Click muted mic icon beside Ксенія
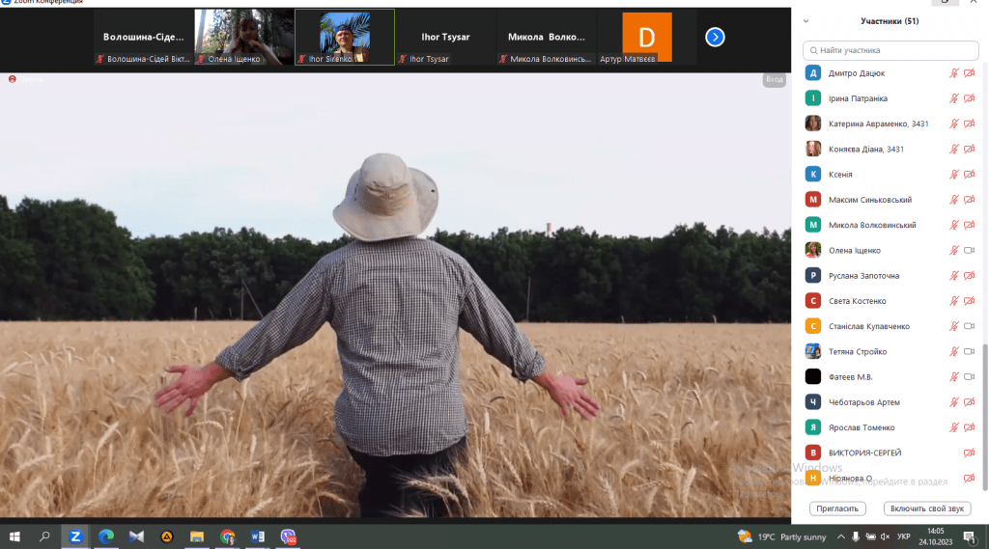This screenshot has width=989, height=549. [954, 175]
